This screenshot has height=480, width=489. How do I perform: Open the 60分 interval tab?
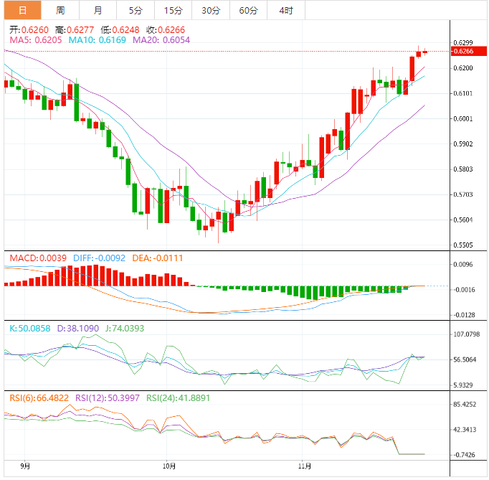248,10
